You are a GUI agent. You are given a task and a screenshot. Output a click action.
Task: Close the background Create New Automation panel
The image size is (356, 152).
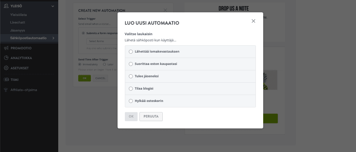[x=165, y=11]
